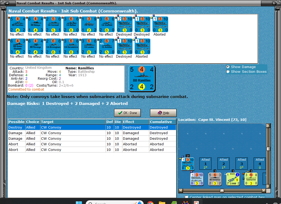Close the Naval Combat Results window
Screen dimensions: 281x204
[x=274, y=3]
